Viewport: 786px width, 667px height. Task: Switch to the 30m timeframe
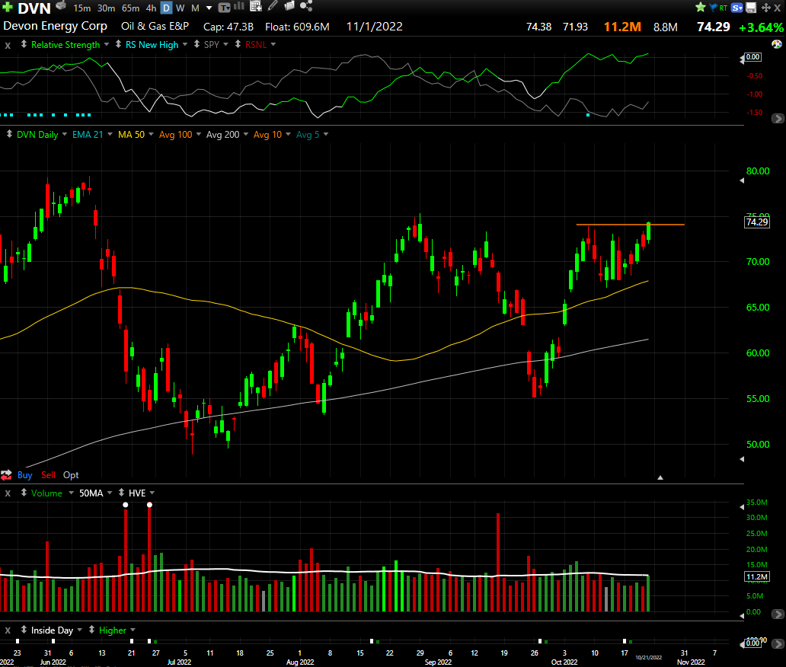click(106, 8)
